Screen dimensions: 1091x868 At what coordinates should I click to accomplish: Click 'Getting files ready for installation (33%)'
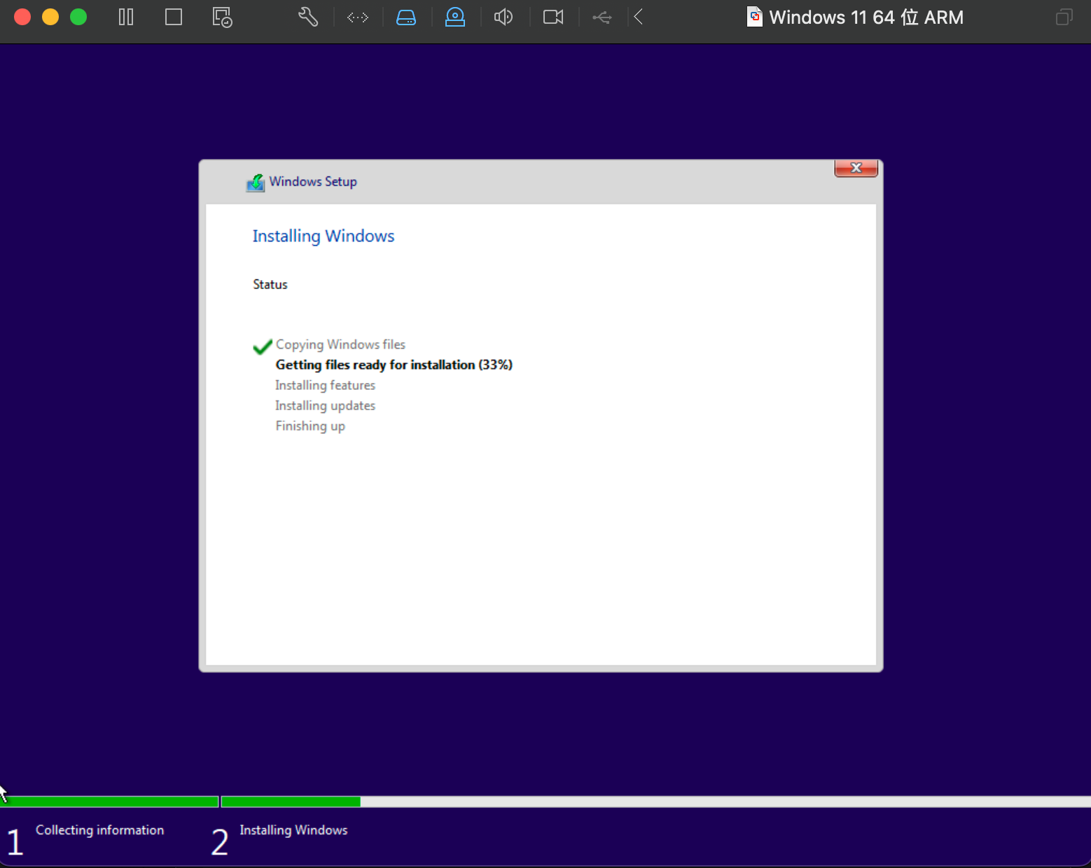point(394,365)
